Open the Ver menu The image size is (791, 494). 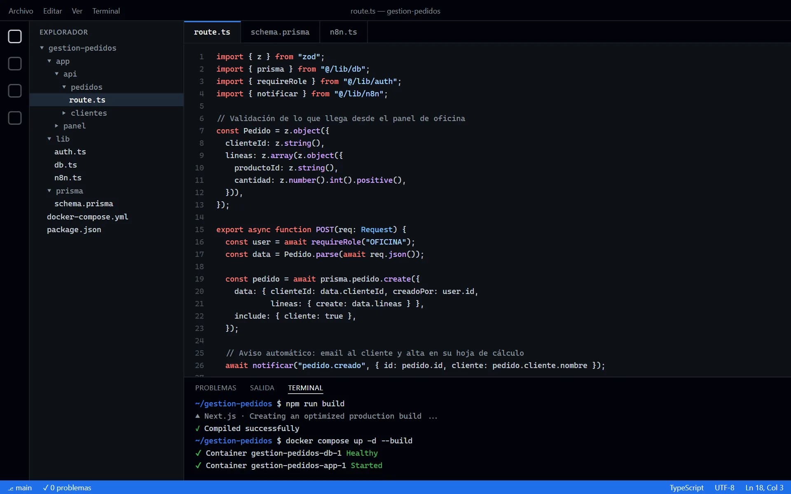click(x=77, y=11)
